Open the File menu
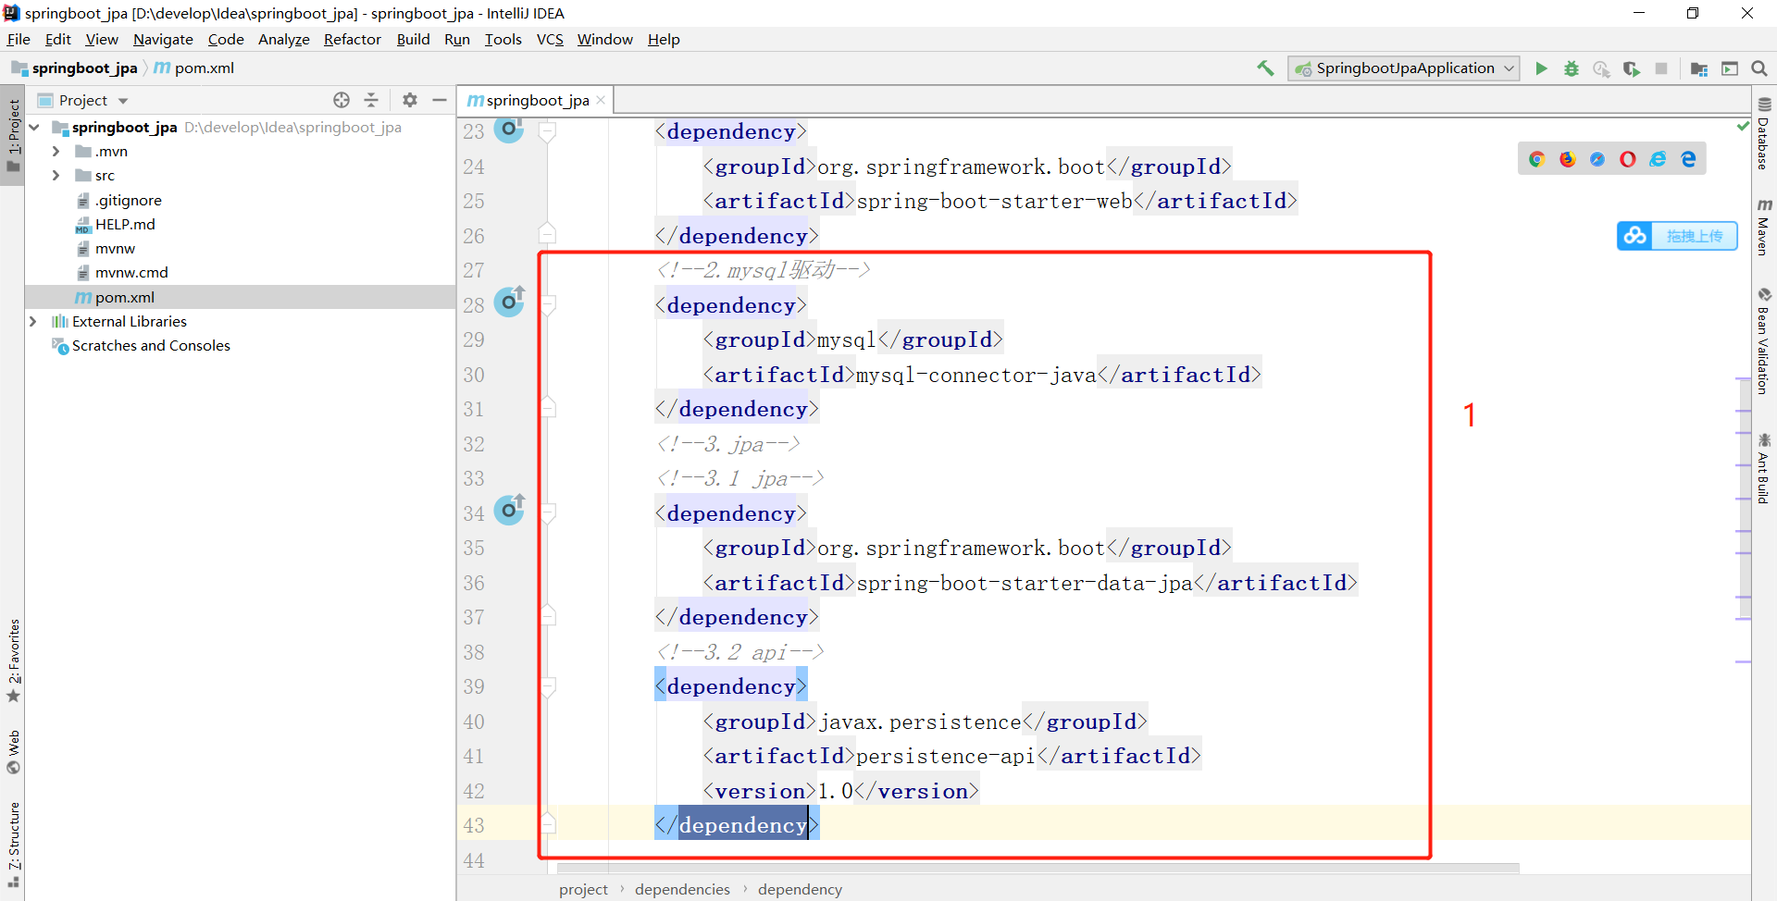Viewport: 1777px width, 901px height. point(19,39)
